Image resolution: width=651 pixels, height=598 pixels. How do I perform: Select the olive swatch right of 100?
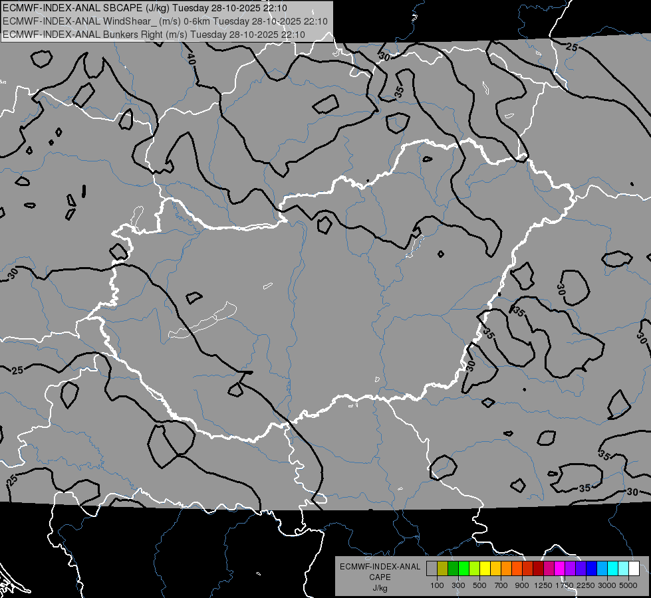click(442, 569)
